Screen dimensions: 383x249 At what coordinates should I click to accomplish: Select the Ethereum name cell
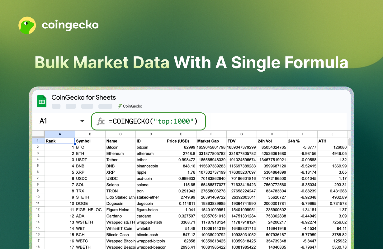pos(121,153)
